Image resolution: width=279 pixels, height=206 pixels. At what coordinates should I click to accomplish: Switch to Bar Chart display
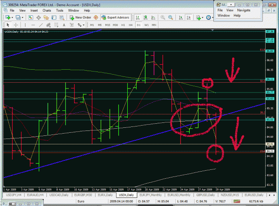[137, 17]
